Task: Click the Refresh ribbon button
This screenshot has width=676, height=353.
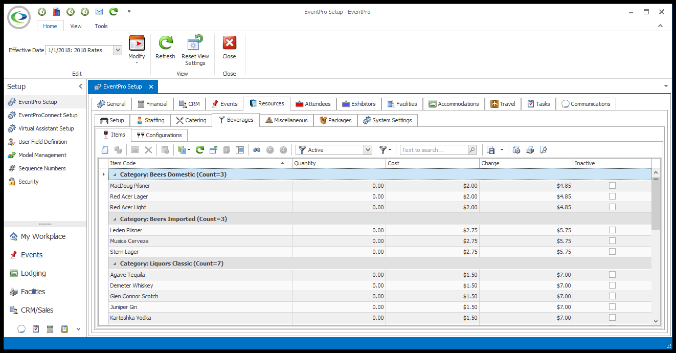Action: point(165,48)
